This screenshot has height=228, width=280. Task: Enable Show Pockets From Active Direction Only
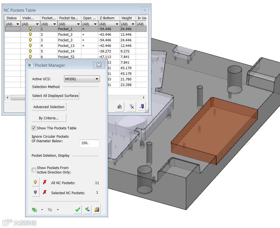click(34, 170)
